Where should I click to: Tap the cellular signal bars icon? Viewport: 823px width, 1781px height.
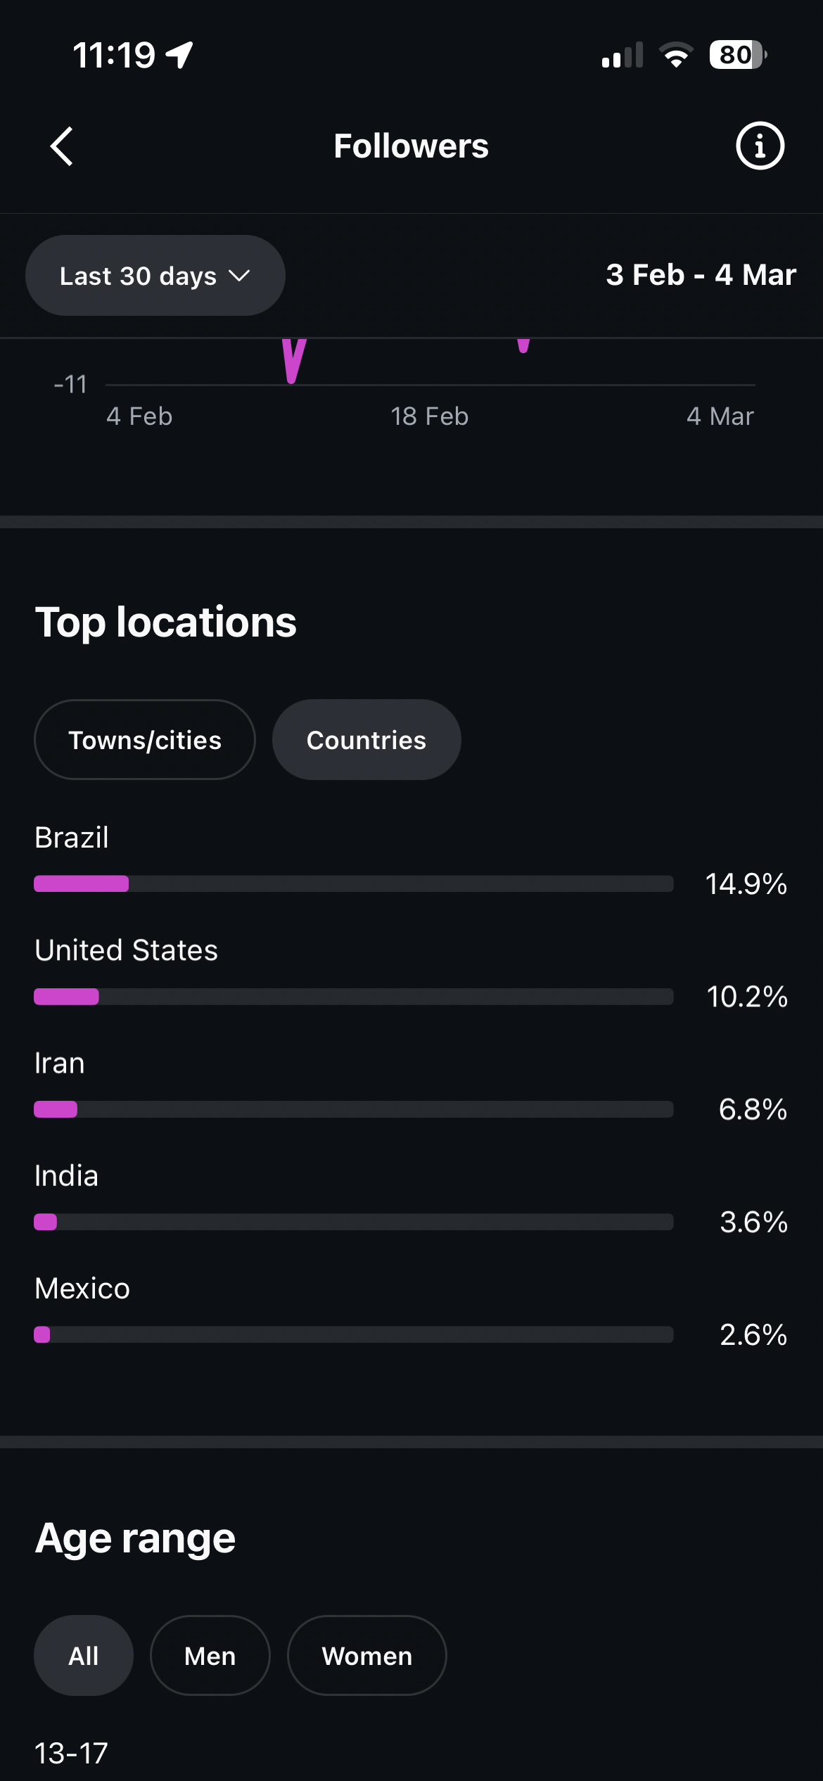623,55
